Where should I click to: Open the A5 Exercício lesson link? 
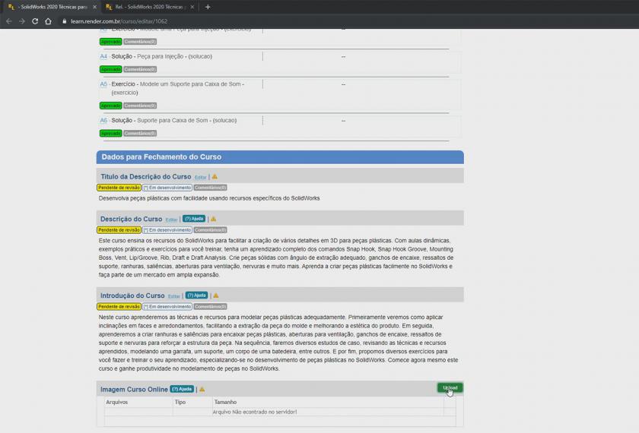103,84
